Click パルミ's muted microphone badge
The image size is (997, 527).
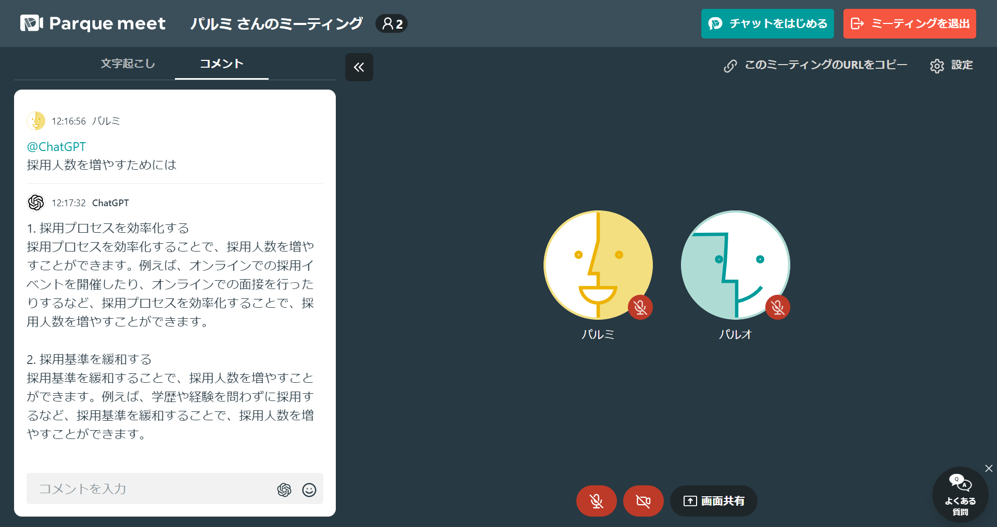(640, 307)
